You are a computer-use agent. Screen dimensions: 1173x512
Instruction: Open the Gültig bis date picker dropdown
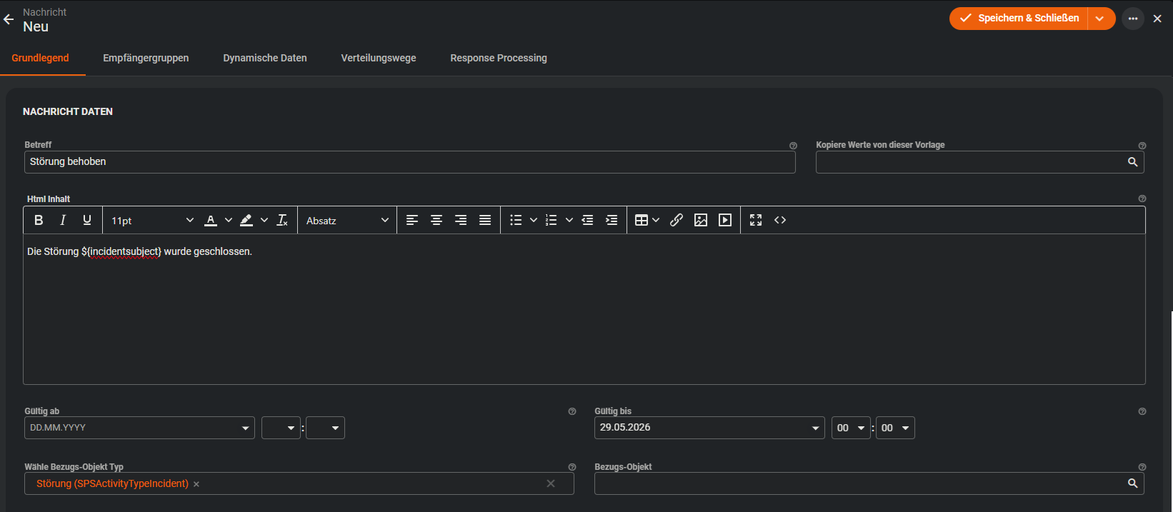pyautogui.click(x=815, y=428)
